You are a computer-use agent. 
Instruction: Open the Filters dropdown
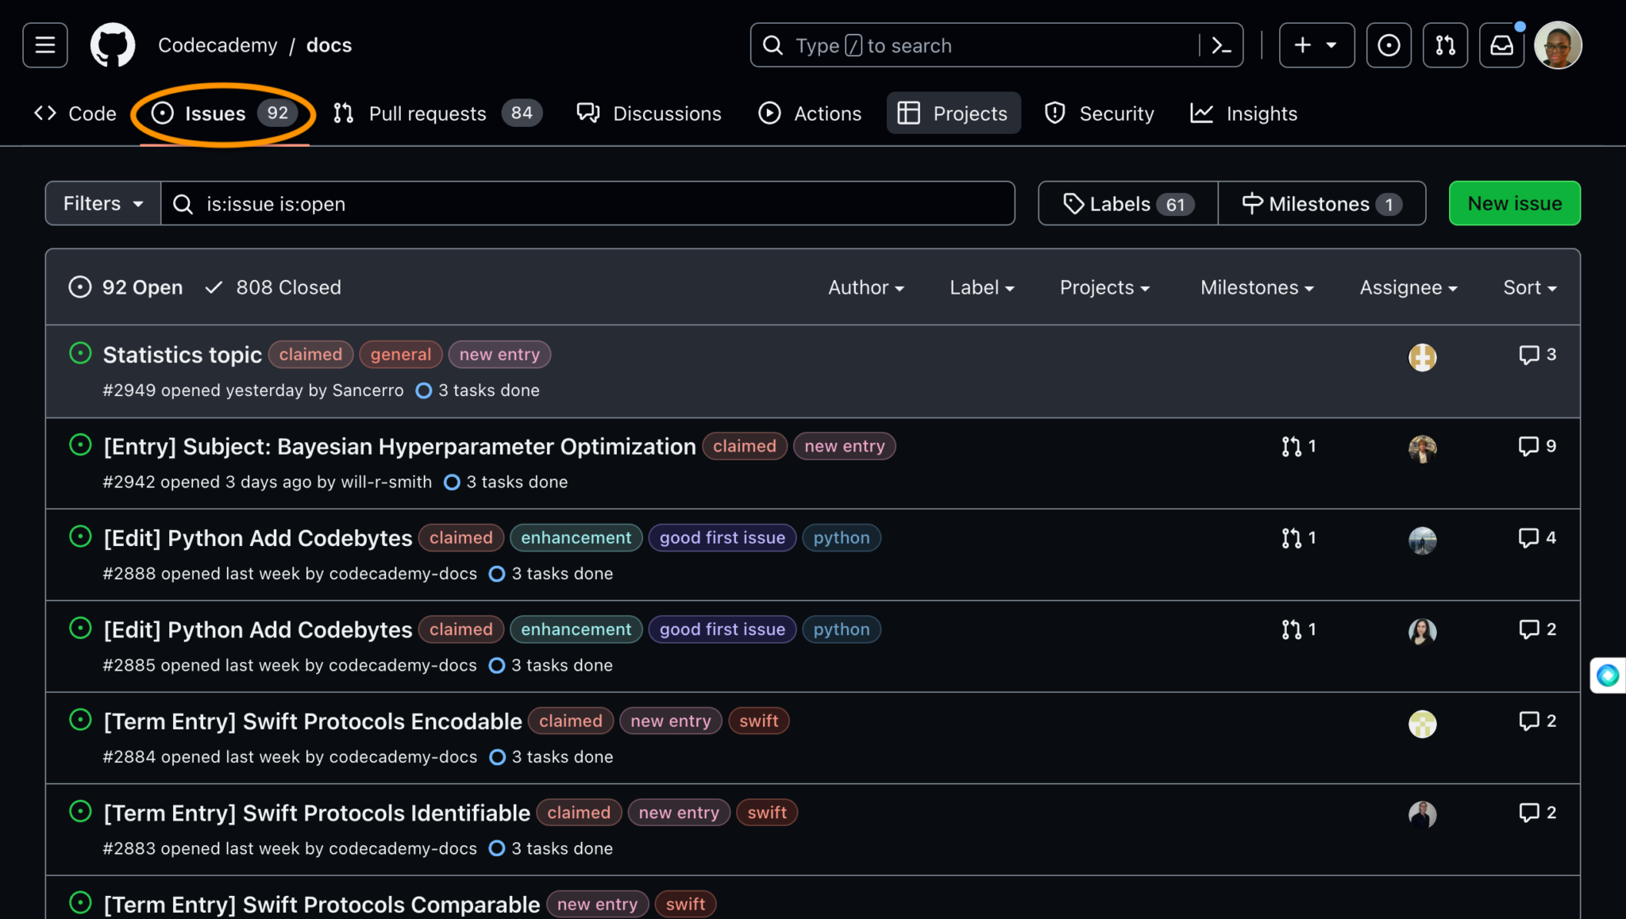tap(101, 203)
